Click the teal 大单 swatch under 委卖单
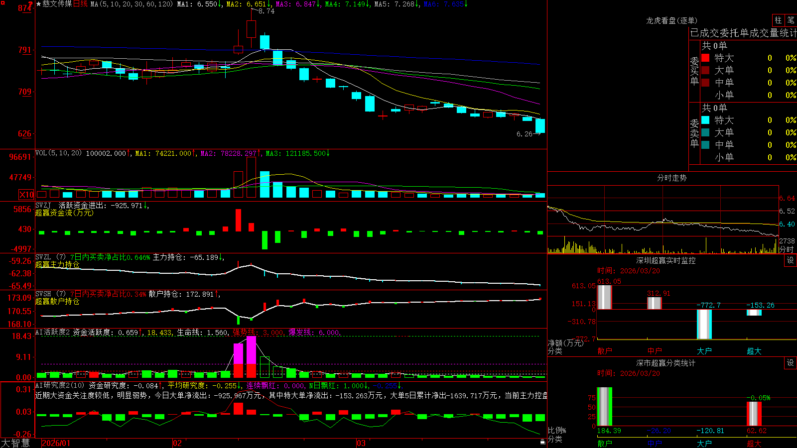 tap(705, 132)
